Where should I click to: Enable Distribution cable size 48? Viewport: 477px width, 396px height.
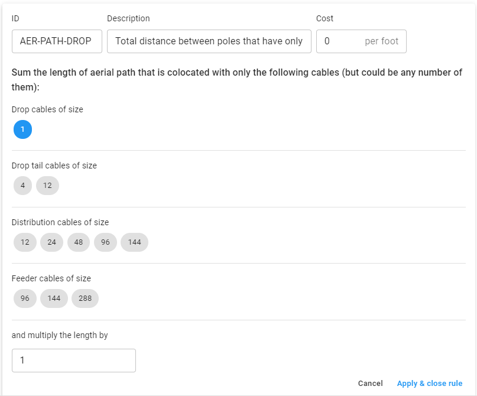pos(79,242)
